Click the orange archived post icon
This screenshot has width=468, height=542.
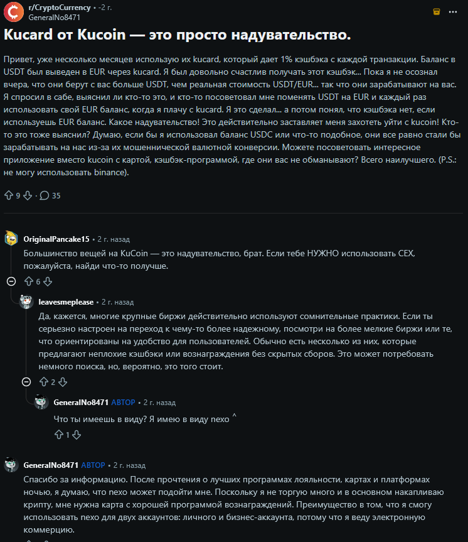[x=436, y=12]
